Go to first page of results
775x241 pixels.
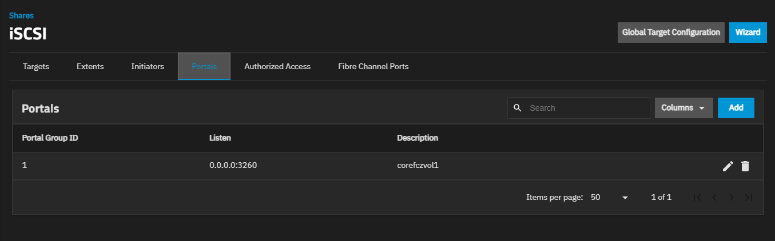click(x=697, y=198)
